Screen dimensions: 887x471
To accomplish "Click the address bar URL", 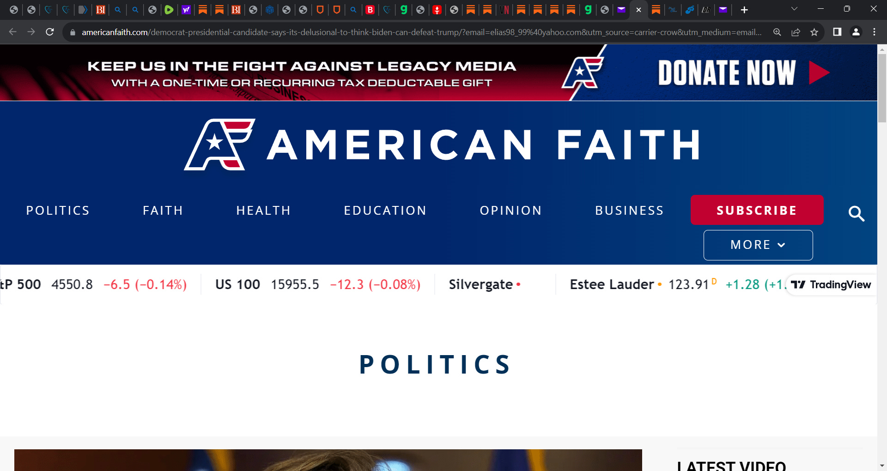I will point(421,32).
